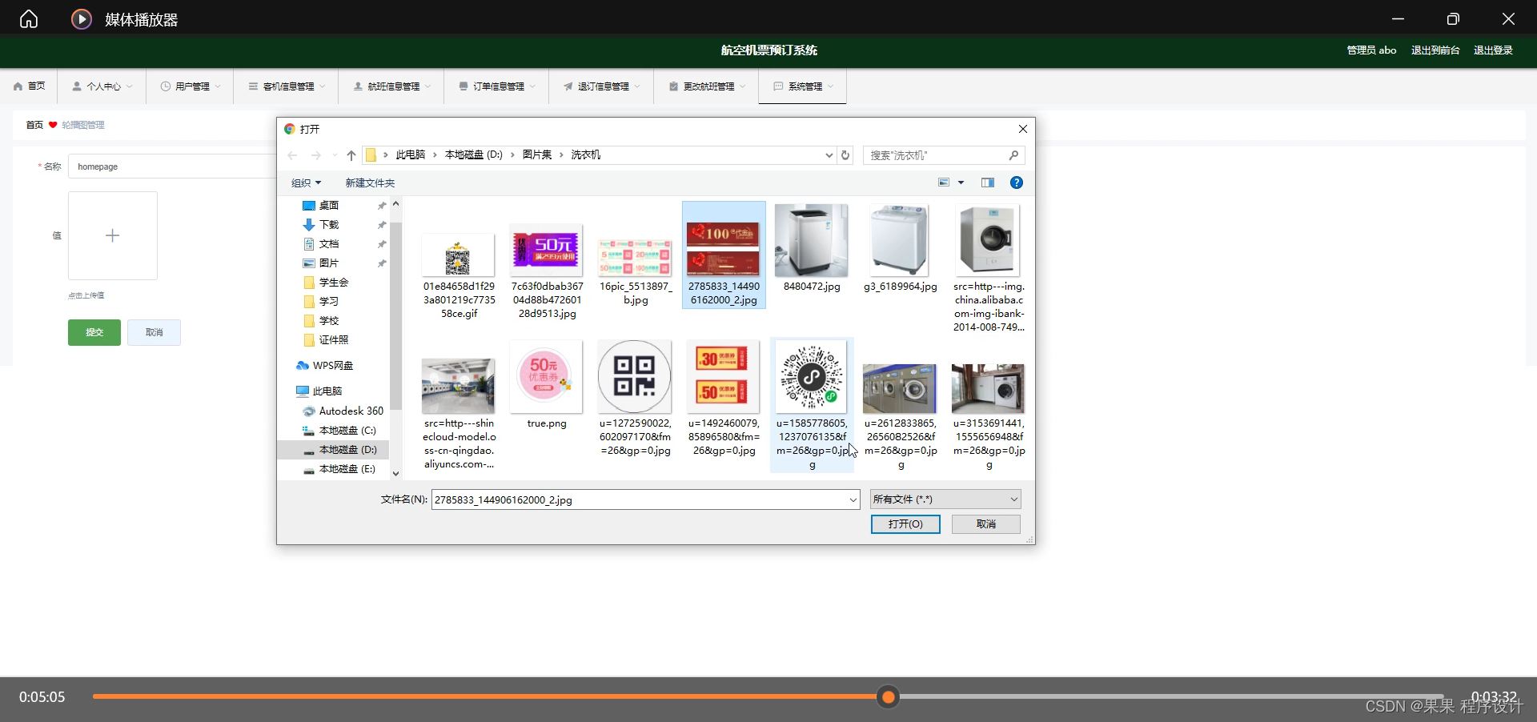1537x722 pixels.
Task: Select the g3_6189964.jpg file
Action: pyautogui.click(x=901, y=240)
